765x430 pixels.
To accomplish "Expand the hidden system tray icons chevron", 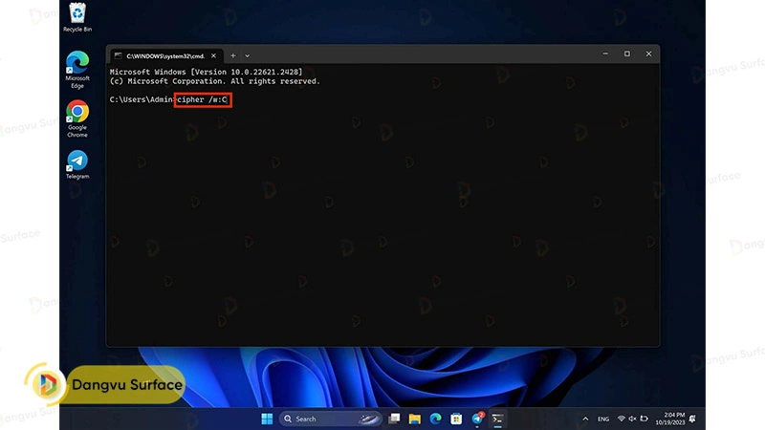I will pyautogui.click(x=585, y=419).
